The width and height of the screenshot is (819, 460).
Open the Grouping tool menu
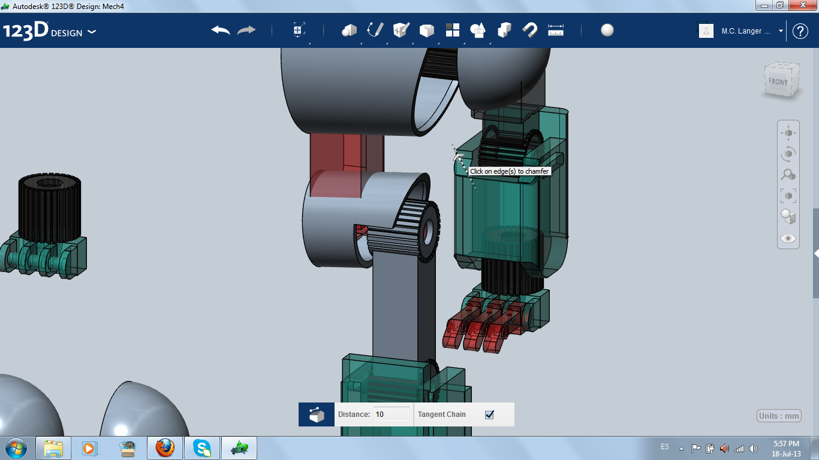pos(478,30)
